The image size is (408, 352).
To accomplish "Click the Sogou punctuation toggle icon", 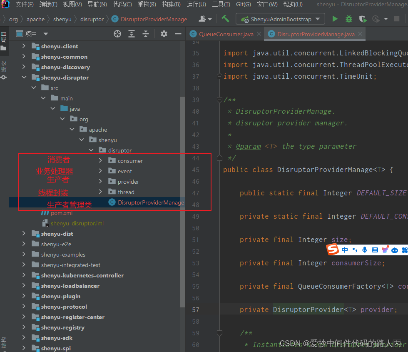I will click(x=355, y=250).
